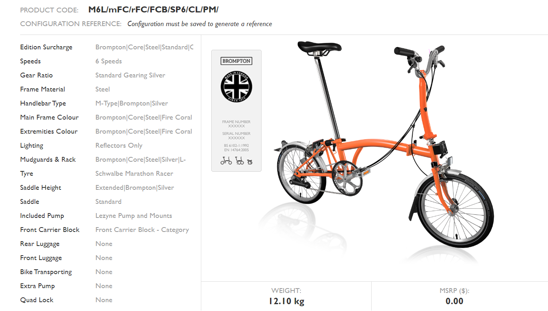548x311 pixels.
Task: Select the Main Frame Colour Fire Coral value
Action: click(144, 117)
